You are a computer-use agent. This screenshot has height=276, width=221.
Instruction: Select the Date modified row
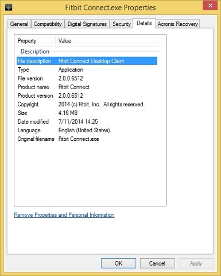coord(87,121)
